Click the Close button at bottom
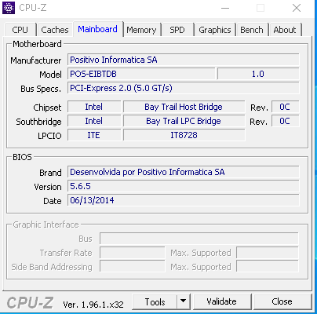The image size is (317, 314). click(282, 301)
